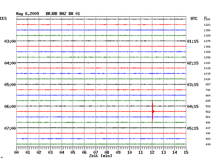The image size is (212, 161).
Task: Click the '05:15' UTC time label
Action: click(x=193, y=128)
